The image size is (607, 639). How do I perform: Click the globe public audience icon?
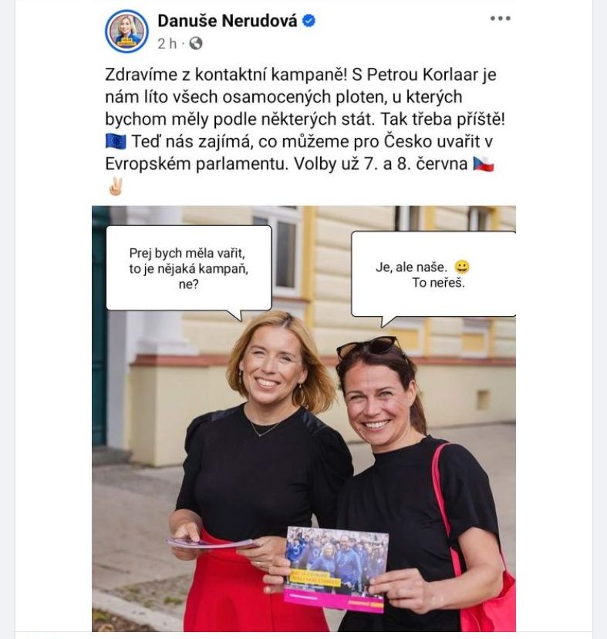click(196, 44)
